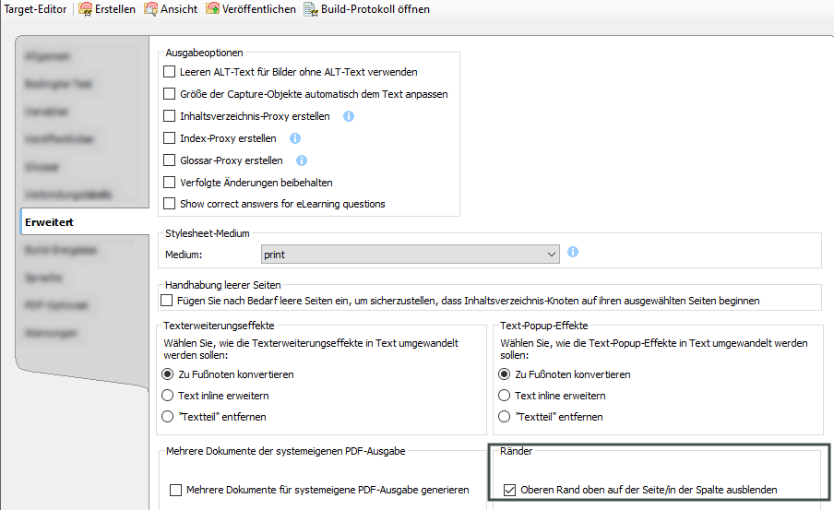Select "Textteil" entfernen under Text-Popup-Effekte

pyautogui.click(x=504, y=417)
